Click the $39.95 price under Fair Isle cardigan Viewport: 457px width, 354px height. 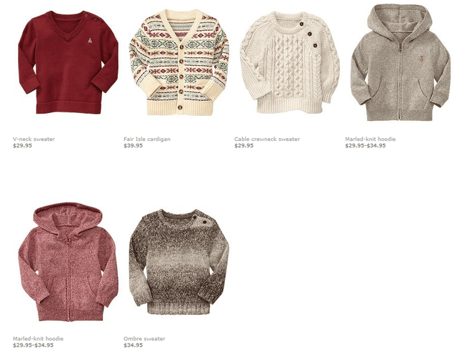pyautogui.click(x=134, y=146)
